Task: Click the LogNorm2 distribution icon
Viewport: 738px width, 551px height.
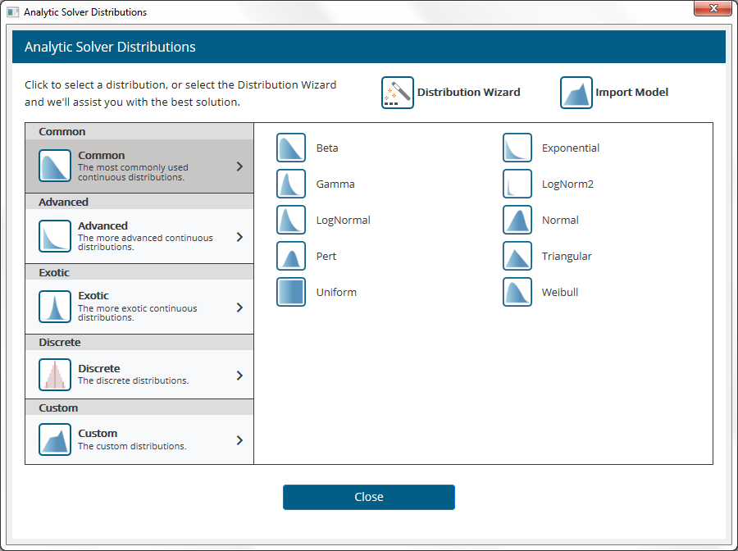Action: click(x=517, y=184)
